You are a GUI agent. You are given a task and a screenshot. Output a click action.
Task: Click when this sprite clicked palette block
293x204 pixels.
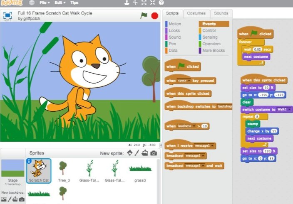coord(188,93)
